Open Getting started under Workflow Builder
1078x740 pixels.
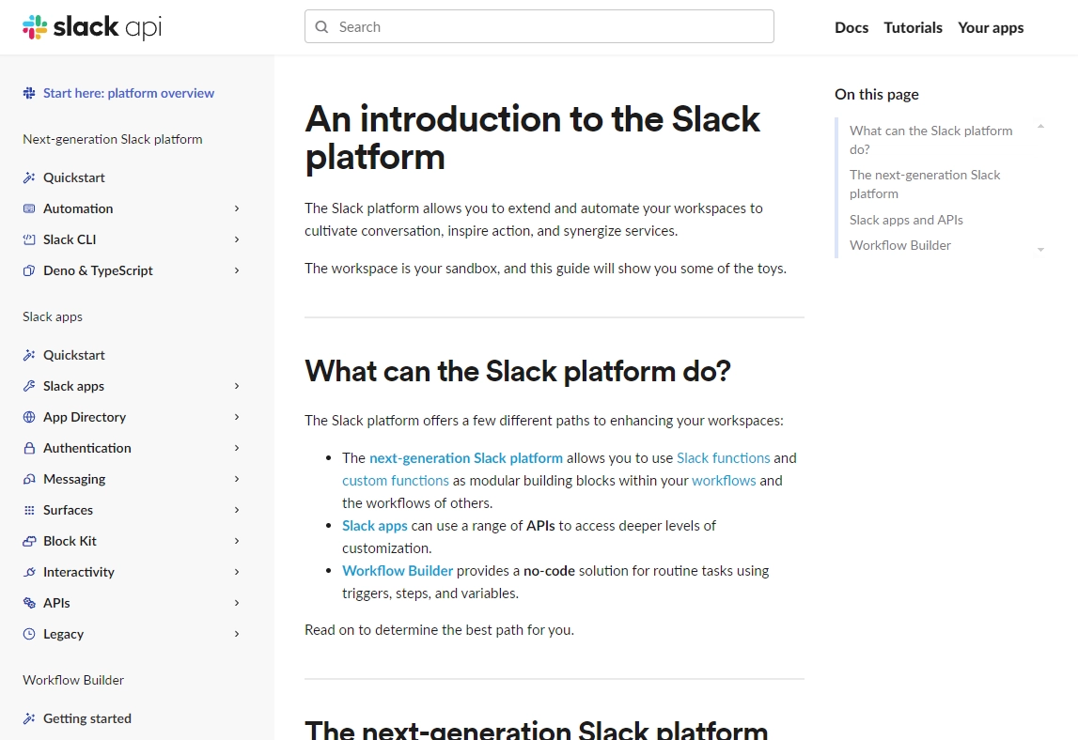point(87,718)
